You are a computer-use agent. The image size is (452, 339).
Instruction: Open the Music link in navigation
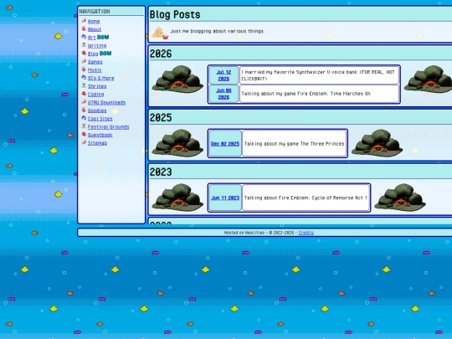(95, 69)
